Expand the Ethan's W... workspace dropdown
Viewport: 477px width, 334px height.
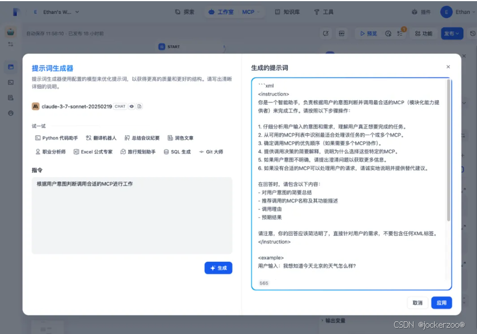(x=57, y=12)
